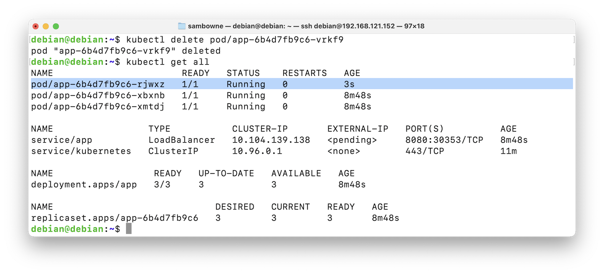Click the LoadBalancer type text
The width and height of the screenshot is (604, 274).
point(182,140)
